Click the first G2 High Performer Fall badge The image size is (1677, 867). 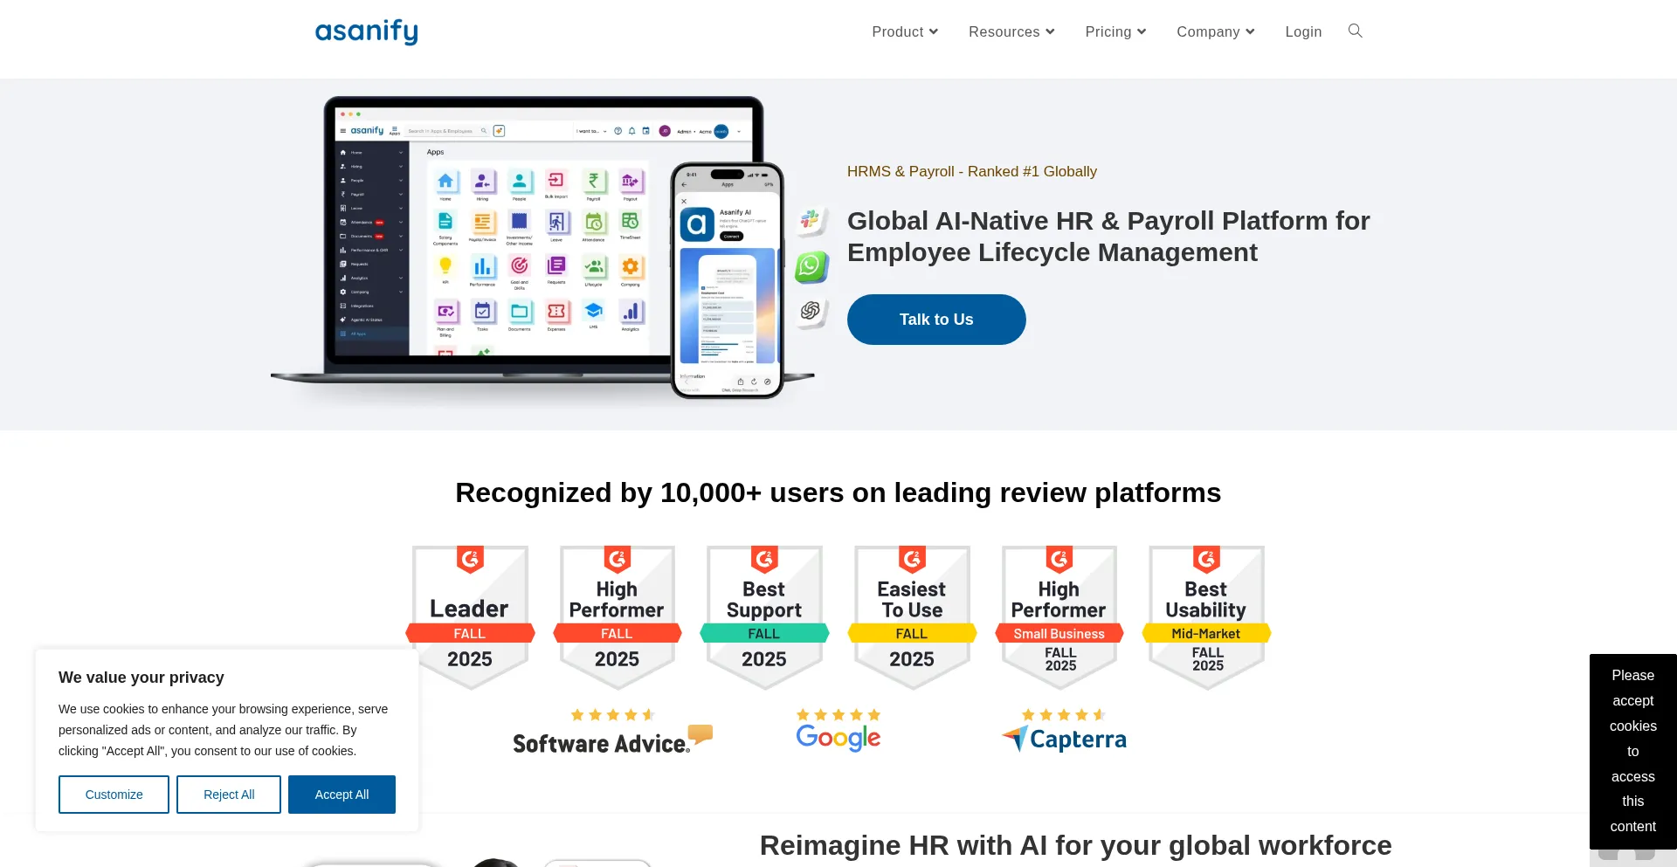[617, 617]
